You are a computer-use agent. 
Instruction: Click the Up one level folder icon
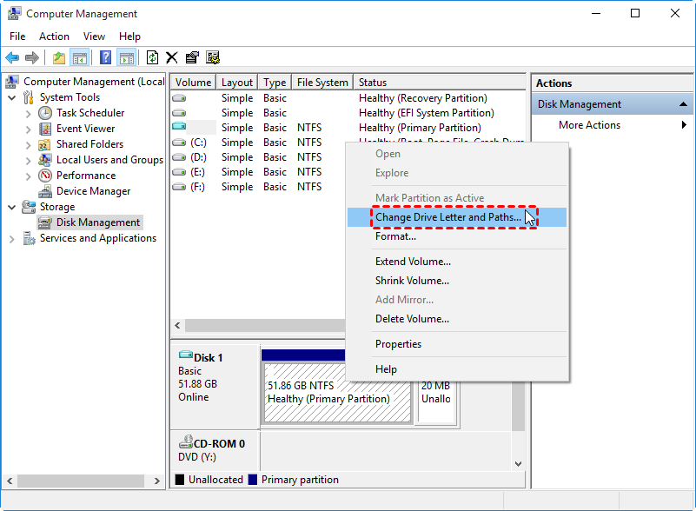[58, 58]
